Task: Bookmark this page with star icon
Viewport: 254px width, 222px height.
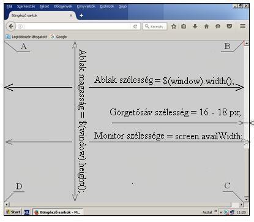Action: [x=174, y=26]
